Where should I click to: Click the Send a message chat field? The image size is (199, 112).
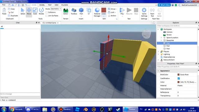coord(20,94)
